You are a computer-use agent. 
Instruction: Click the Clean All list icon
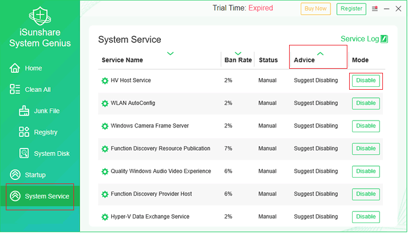[x=15, y=89]
